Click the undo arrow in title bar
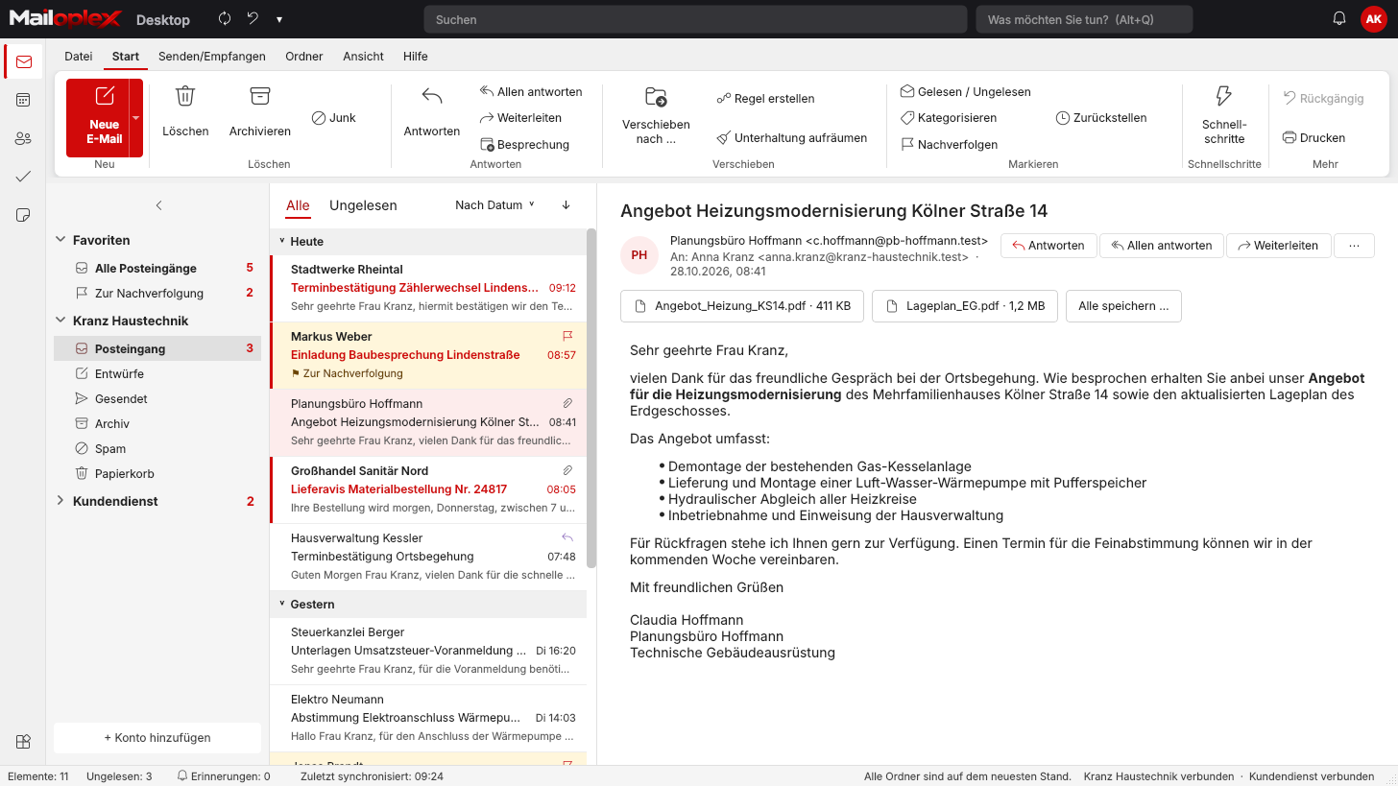Viewport: 1398px width, 786px height. [253, 19]
